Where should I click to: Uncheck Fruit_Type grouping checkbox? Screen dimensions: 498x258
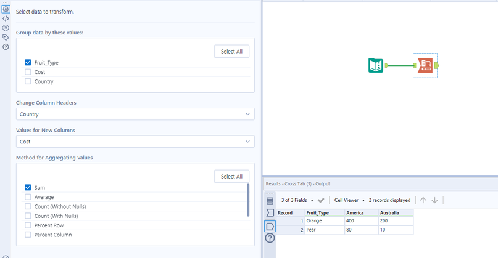coord(28,62)
